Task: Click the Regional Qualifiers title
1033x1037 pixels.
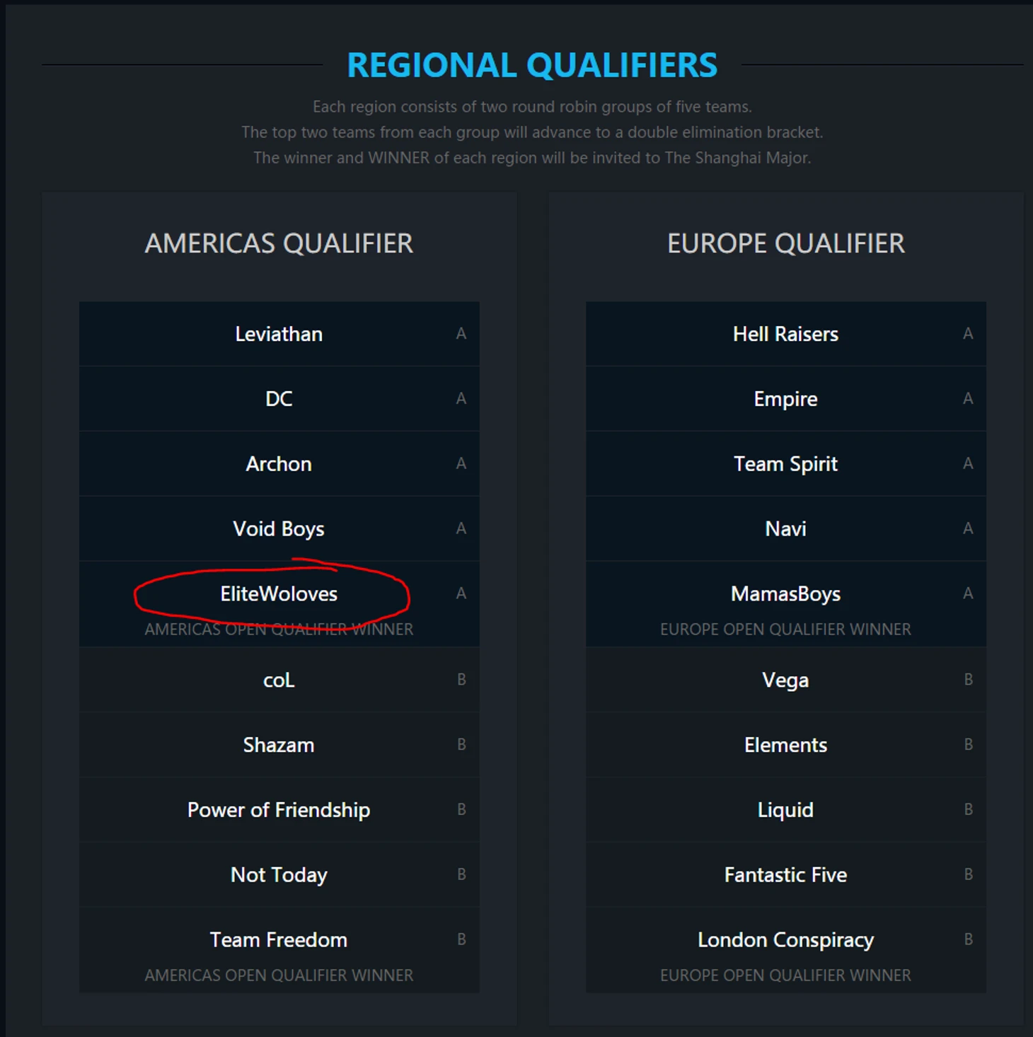Action: tap(532, 65)
